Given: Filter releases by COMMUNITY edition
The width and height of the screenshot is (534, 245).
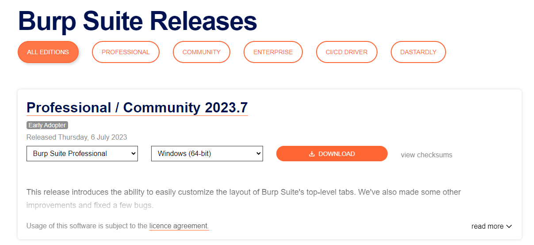Looking at the screenshot, I should [x=202, y=52].
